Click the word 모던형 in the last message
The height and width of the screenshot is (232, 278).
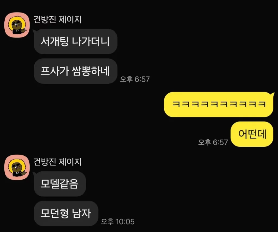55,213
